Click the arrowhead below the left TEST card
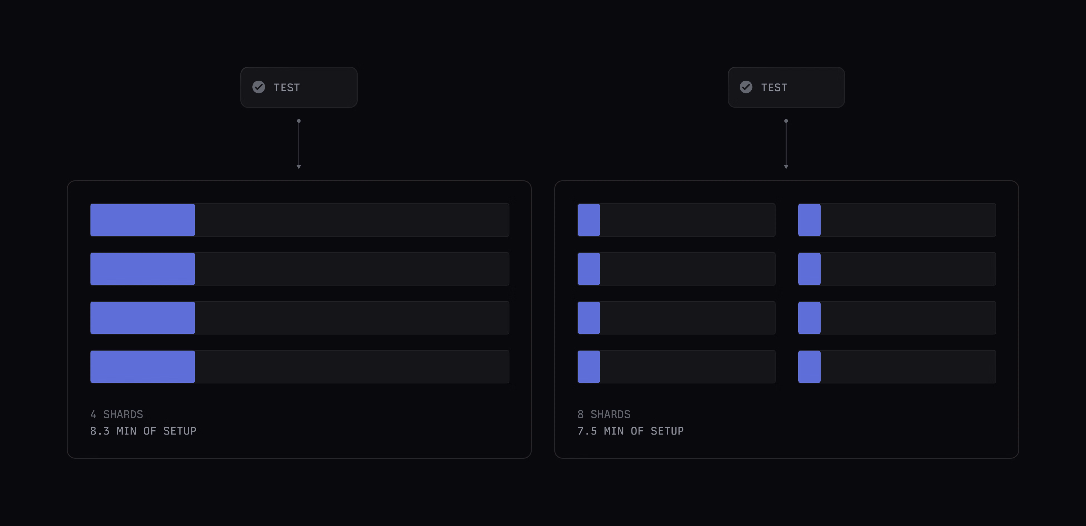The height and width of the screenshot is (526, 1086). tap(299, 167)
